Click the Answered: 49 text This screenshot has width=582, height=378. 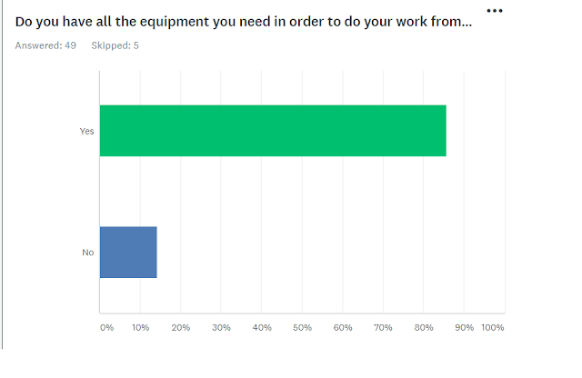[x=45, y=45]
